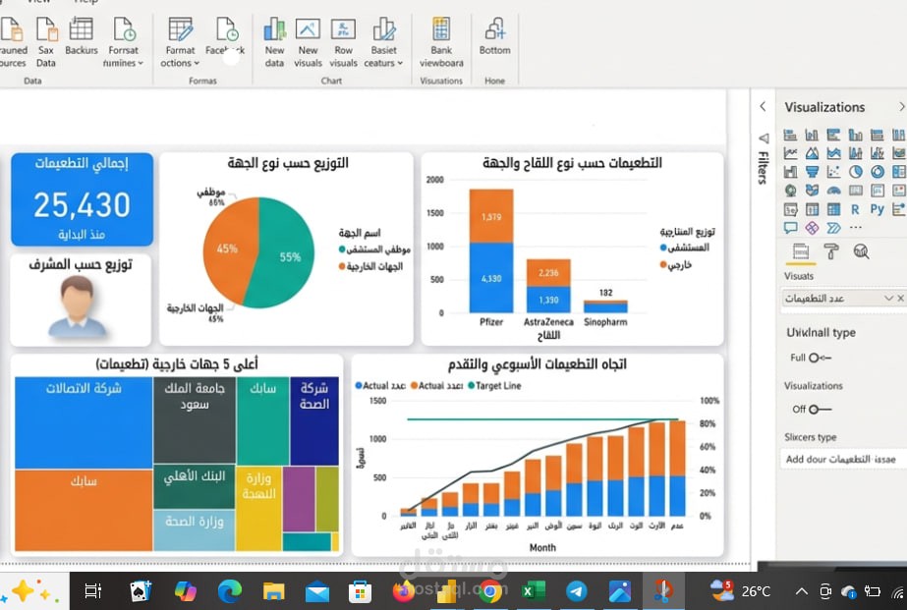The image size is (907, 610).
Task: Select the orange سابك treemap tile
Action: click(84, 510)
